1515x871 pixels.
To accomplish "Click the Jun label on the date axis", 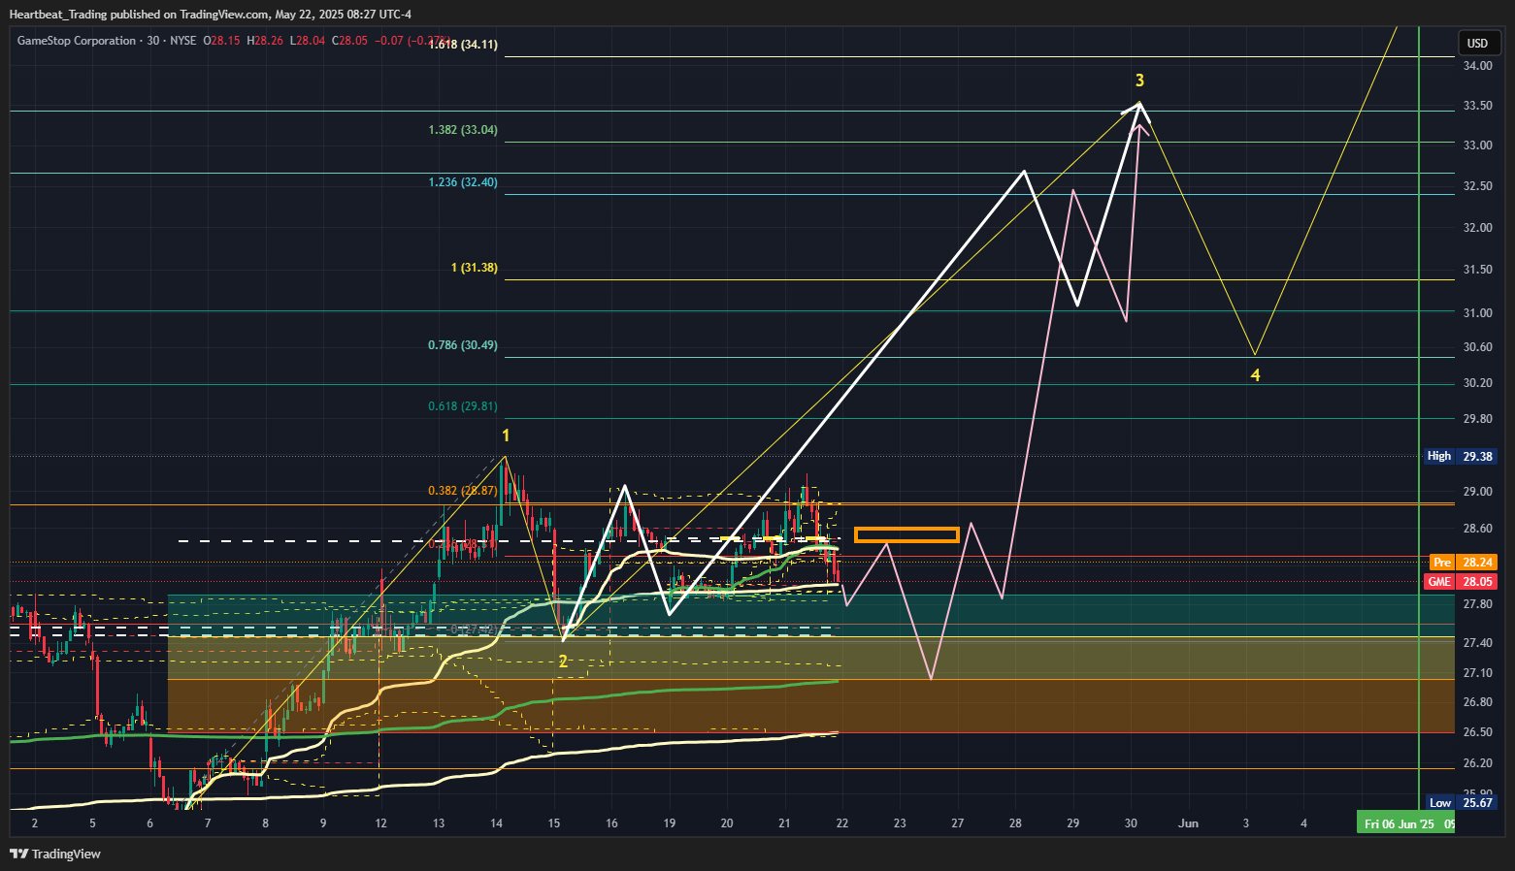I will click(x=1188, y=823).
